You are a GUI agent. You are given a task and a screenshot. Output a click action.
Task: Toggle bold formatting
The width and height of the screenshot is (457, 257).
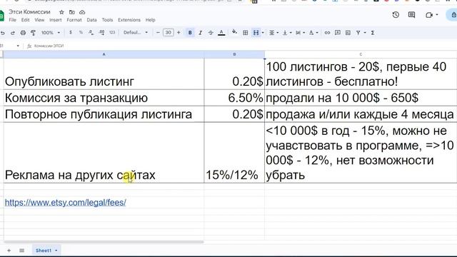pyautogui.click(x=190, y=33)
